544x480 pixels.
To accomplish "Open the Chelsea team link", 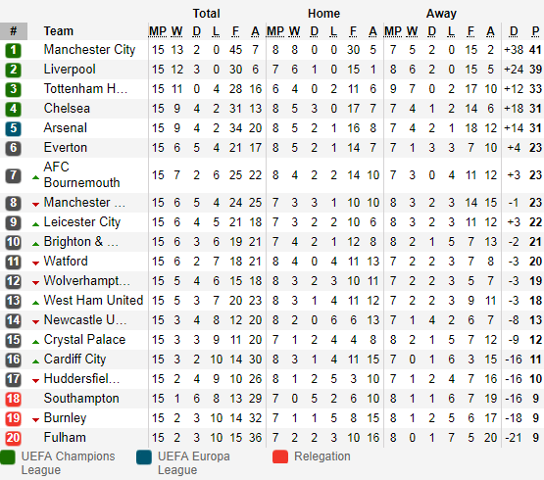I will [x=67, y=108].
